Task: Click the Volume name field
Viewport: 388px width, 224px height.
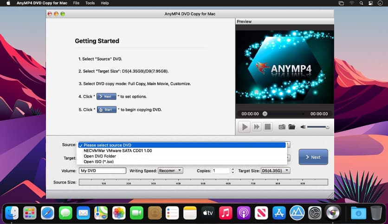Action: (103, 170)
